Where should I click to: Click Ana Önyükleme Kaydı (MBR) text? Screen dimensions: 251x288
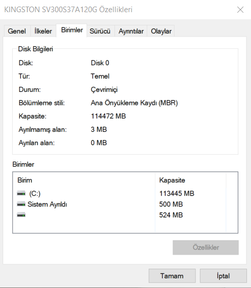point(134,103)
